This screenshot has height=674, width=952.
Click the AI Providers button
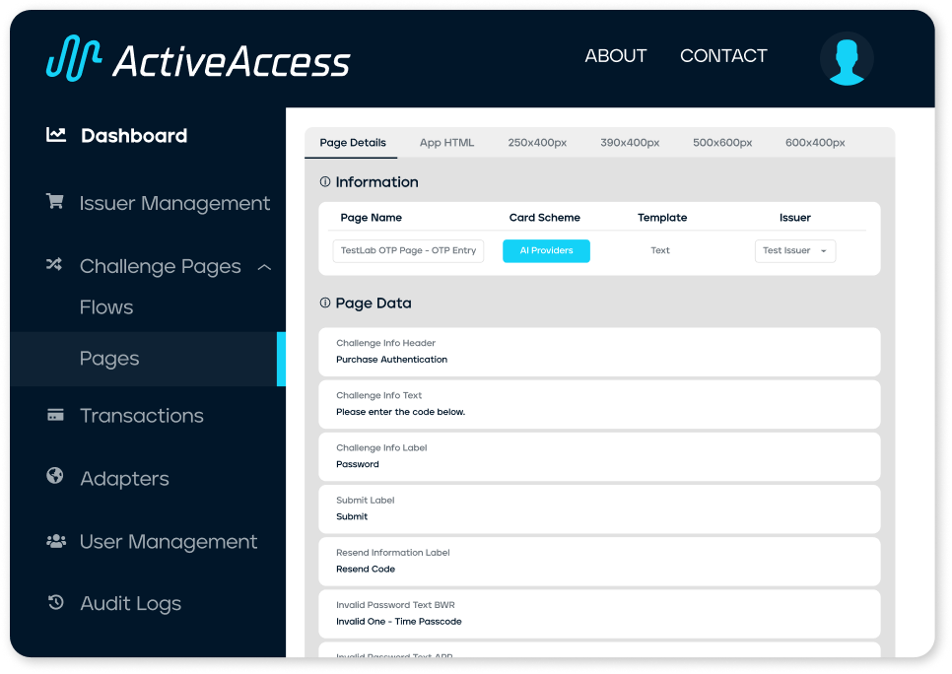[546, 250]
